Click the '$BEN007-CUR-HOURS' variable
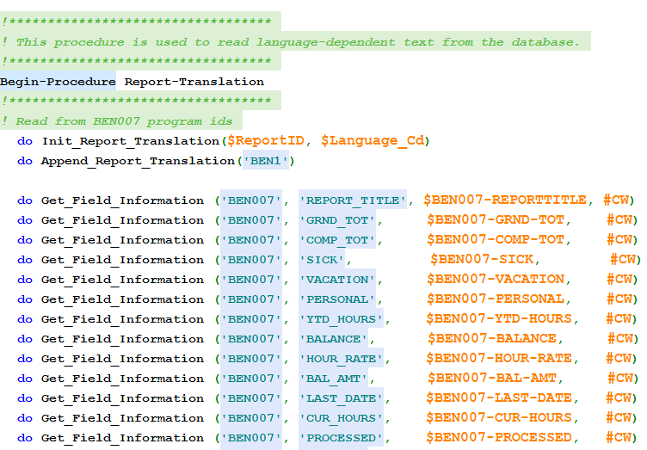The width and height of the screenshot is (647, 450). click(x=499, y=418)
